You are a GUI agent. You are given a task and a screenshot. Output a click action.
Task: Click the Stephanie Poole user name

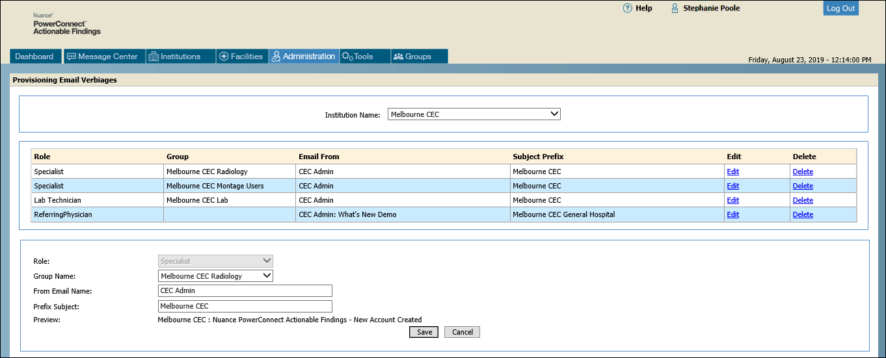pyautogui.click(x=711, y=8)
